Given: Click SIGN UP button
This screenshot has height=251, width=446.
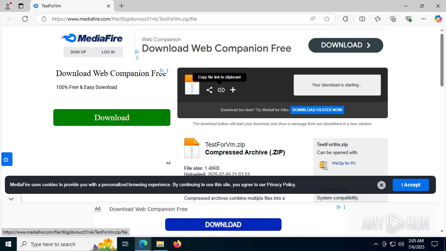Looking at the screenshot, I should (78, 52).
